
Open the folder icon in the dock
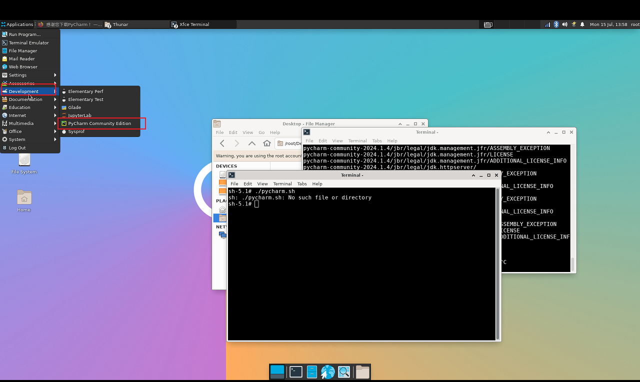coord(362,371)
